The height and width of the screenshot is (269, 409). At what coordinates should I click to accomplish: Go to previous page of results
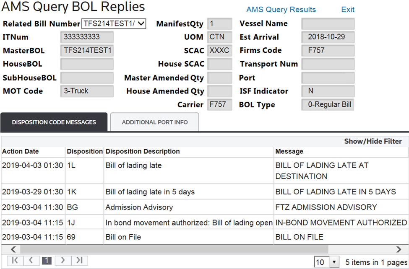click(x=31, y=261)
